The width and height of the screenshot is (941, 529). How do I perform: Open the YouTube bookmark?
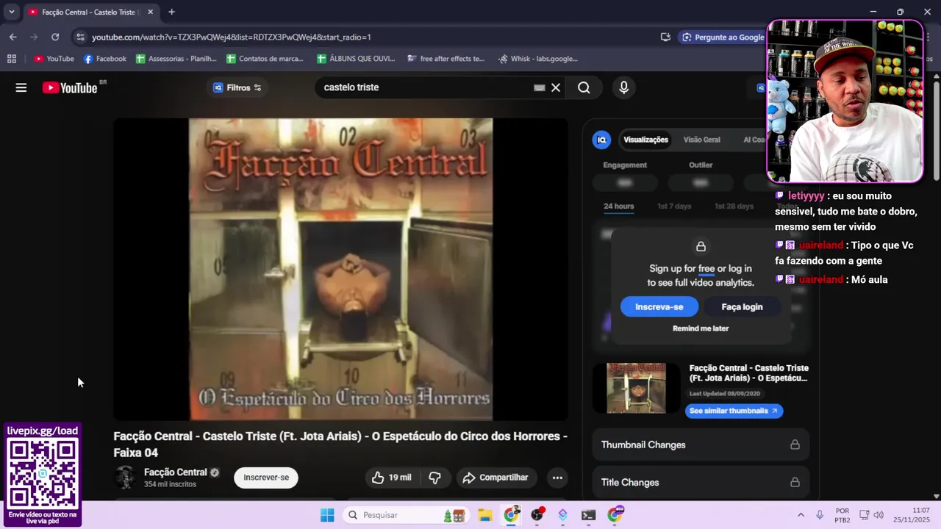54,59
